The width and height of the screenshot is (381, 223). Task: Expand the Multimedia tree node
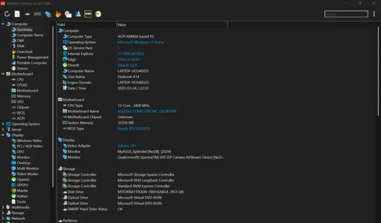pos(3,207)
